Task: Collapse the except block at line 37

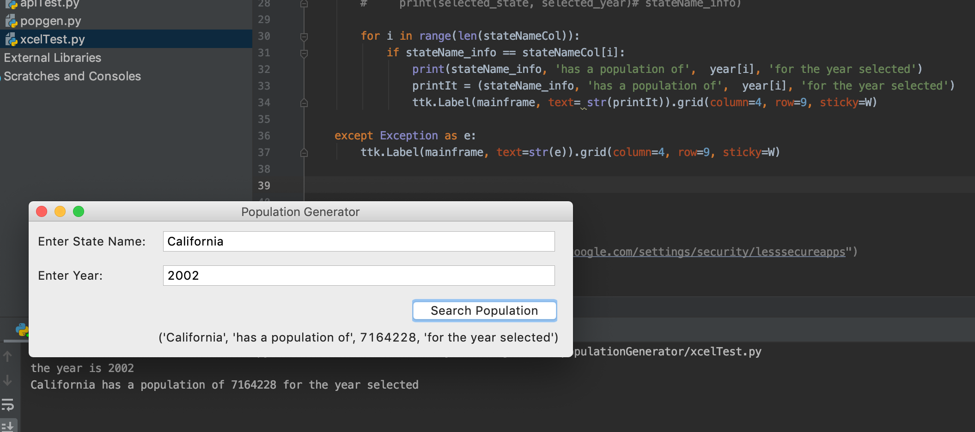Action: coord(304,152)
